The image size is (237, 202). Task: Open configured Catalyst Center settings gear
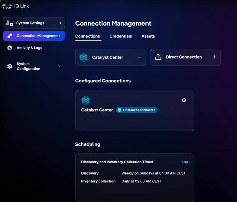pos(184,100)
